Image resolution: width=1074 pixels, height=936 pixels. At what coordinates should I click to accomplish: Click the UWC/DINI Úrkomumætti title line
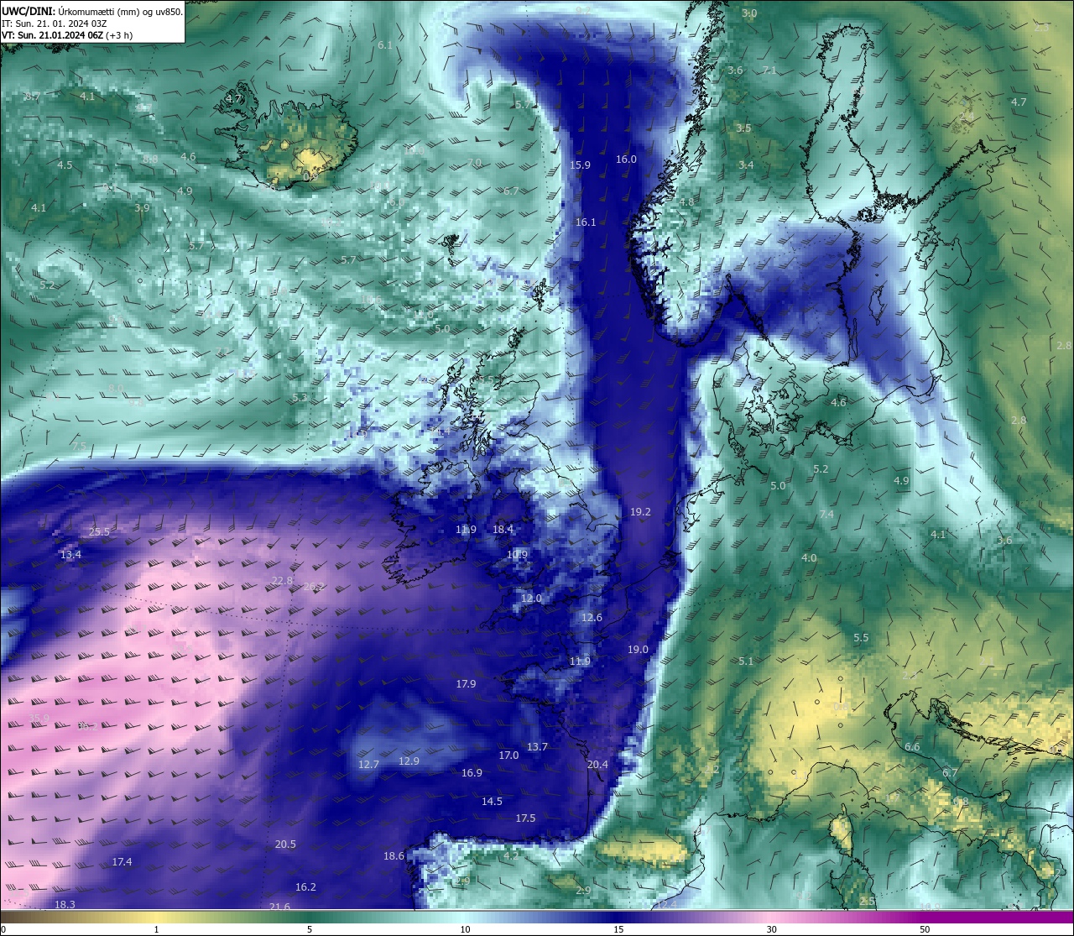click(x=91, y=11)
